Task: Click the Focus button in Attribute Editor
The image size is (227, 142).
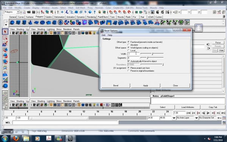Action: tap(218, 42)
